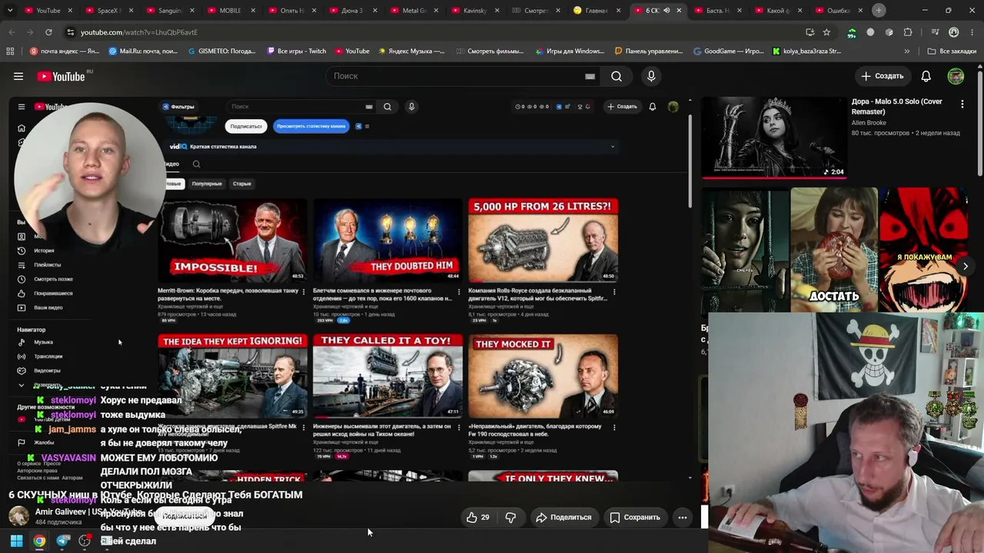Viewport: 984px width, 553px height.
Task: Open the GoodGame bookmark
Action: pyautogui.click(x=729, y=51)
